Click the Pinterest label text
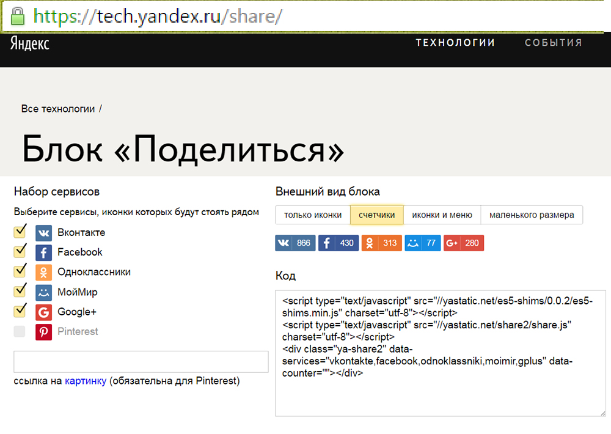This screenshot has height=434, width=611. coord(78,331)
